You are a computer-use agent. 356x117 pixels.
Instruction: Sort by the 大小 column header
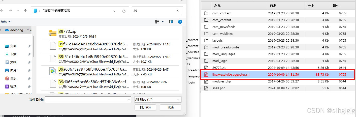[x=318, y=6]
